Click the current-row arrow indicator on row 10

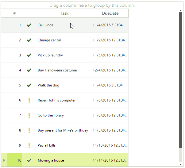point(4,160)
